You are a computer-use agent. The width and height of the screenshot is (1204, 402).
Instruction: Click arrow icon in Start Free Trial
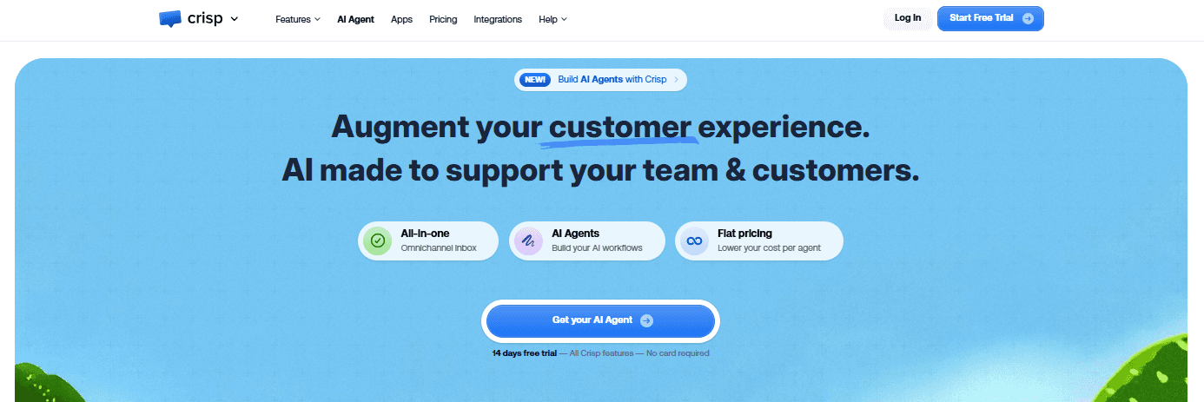click(x=1028, y=18)
